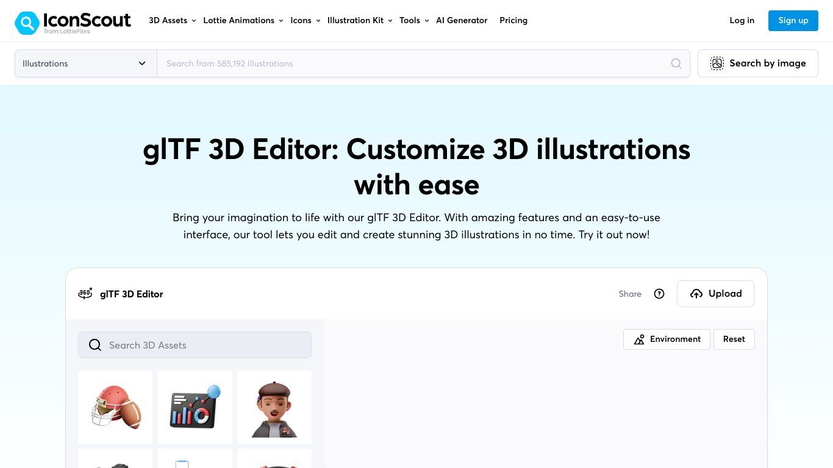833x468 pixels.
Task: Click the glTF 3D Editor panel title
Action: [131, 294]
